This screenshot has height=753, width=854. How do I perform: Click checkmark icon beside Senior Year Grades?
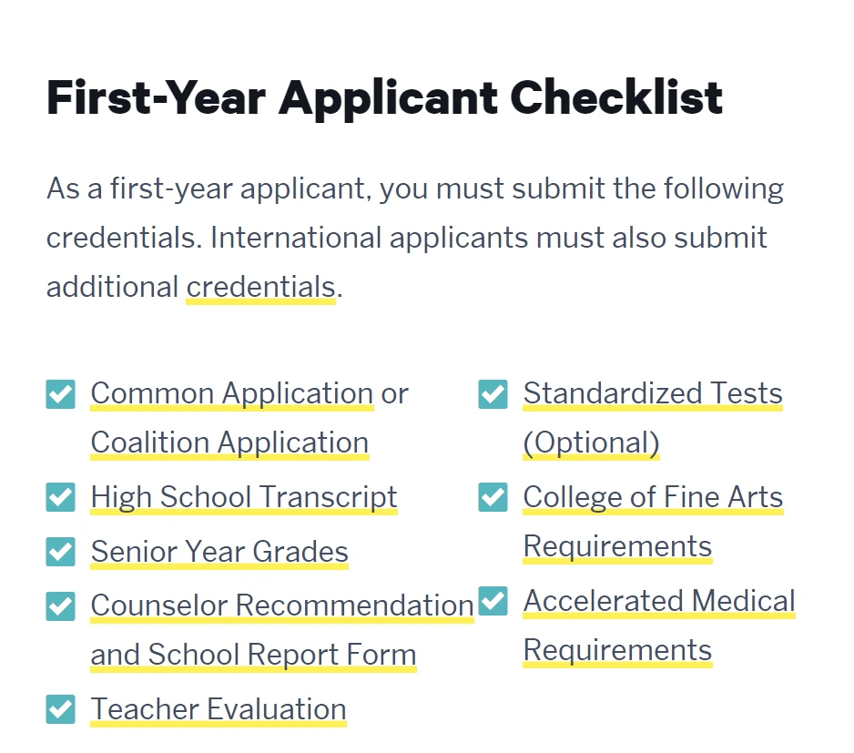[61, 552]
